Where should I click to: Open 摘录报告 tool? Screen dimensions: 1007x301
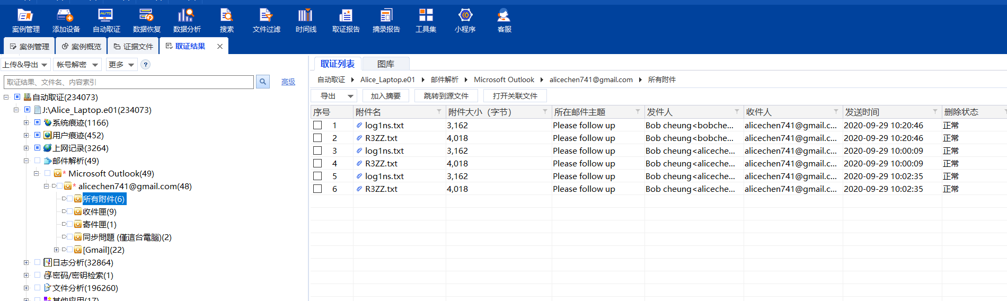click(386, 21)
